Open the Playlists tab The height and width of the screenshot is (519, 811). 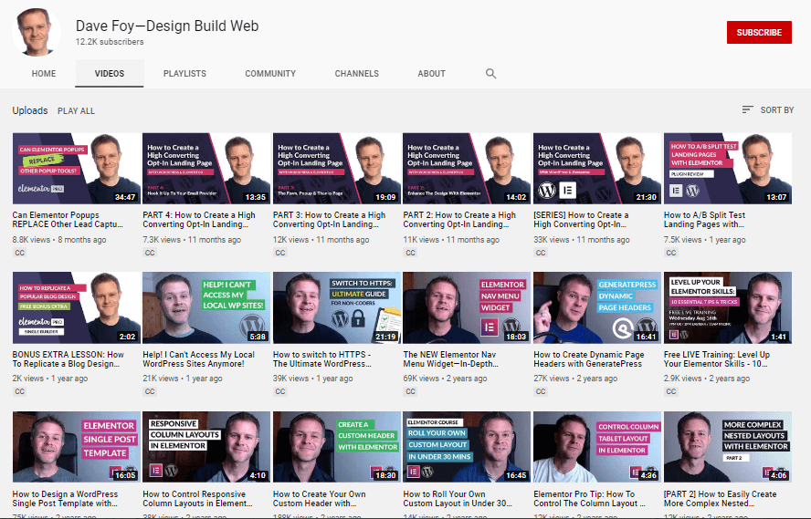click(x=184, y=73)
